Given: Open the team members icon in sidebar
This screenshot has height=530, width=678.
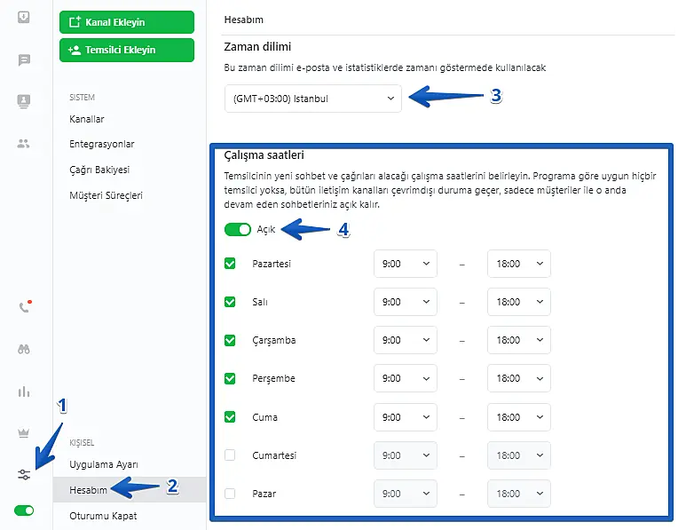Looking at the screenshot, I should tap(24, 143).
